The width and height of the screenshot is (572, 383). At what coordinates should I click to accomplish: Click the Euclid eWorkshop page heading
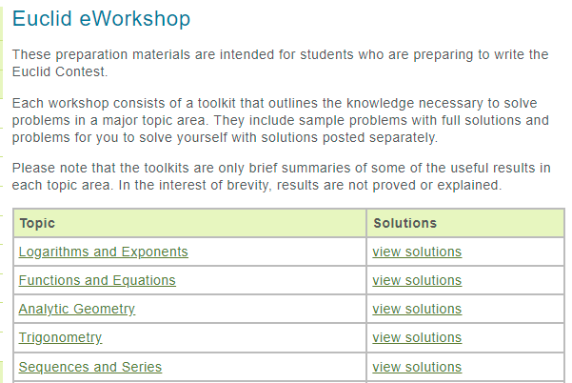(x=102, y=19)
